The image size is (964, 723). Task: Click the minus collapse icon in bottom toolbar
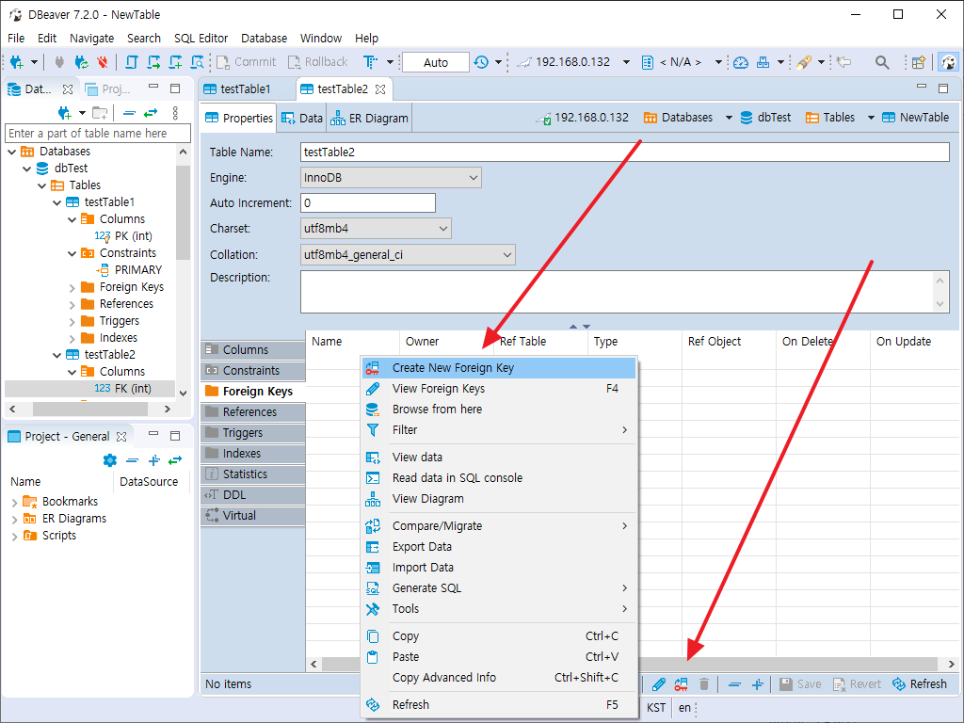(x=734, y=684)
